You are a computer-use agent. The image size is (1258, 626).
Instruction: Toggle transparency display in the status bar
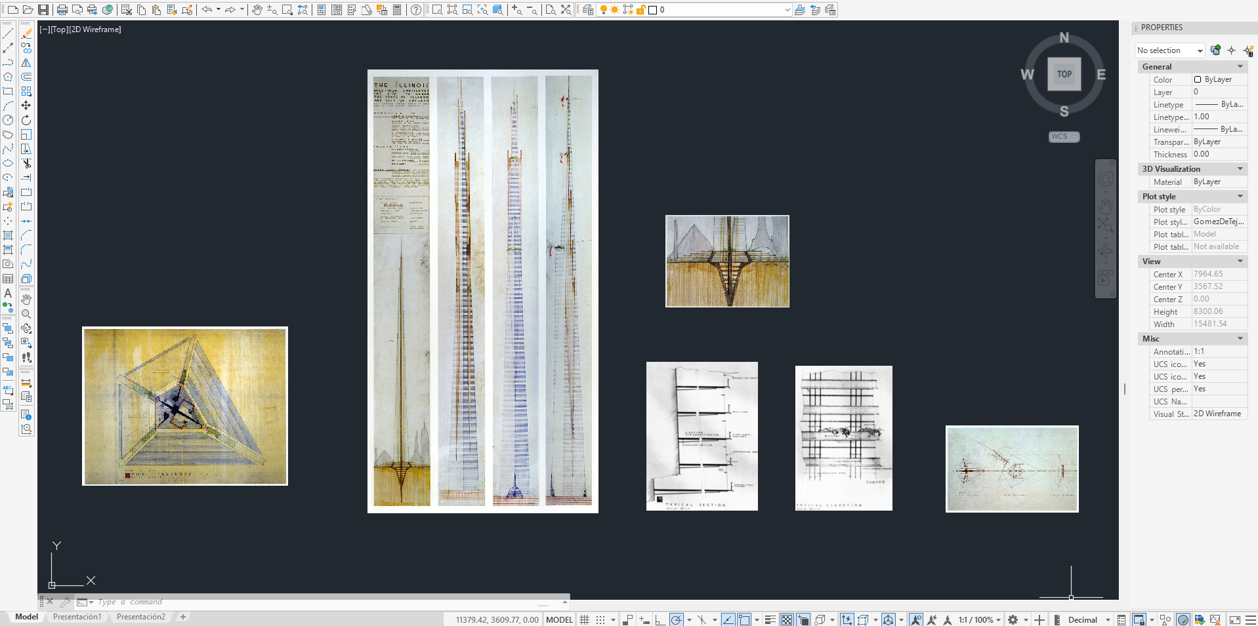pos(787,619)
